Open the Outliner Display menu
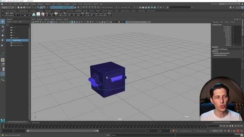The height and width of the screenshot is (137, 244). [x=9, y=22]
